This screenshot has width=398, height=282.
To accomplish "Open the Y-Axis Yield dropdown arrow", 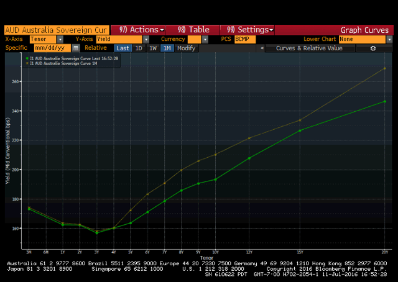I will pos(146,39).
